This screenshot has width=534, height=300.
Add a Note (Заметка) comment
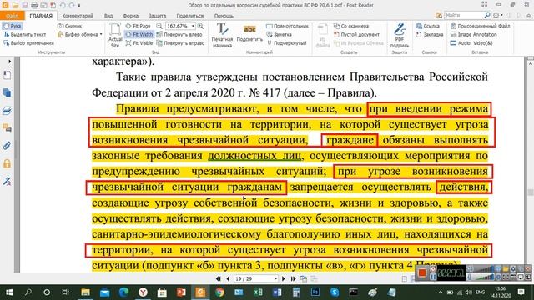click(279, 34)
